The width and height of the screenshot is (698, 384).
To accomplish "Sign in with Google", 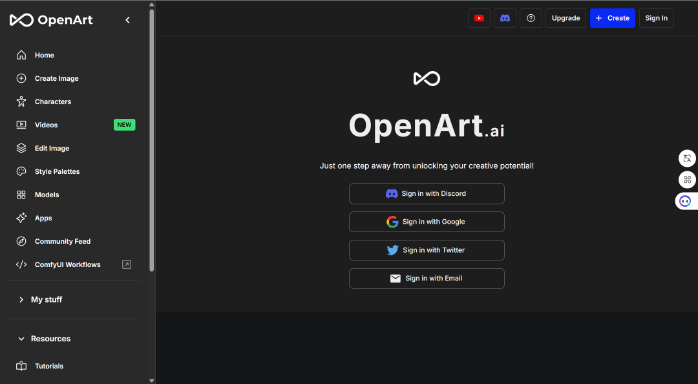I will 427,222.
